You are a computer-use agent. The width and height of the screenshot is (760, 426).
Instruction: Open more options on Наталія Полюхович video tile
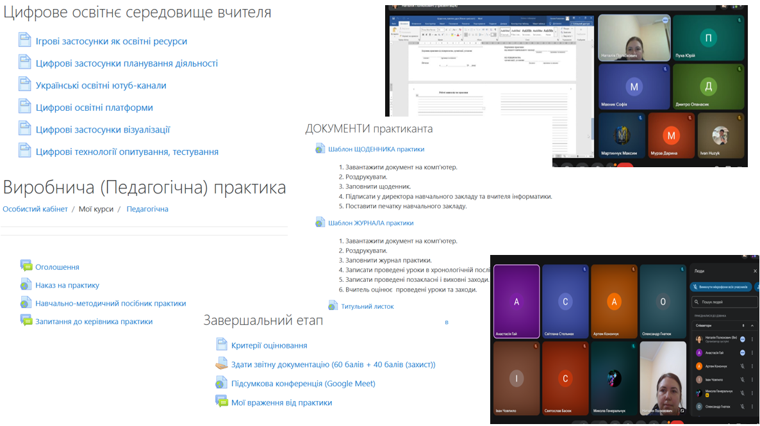coord(666,20)
